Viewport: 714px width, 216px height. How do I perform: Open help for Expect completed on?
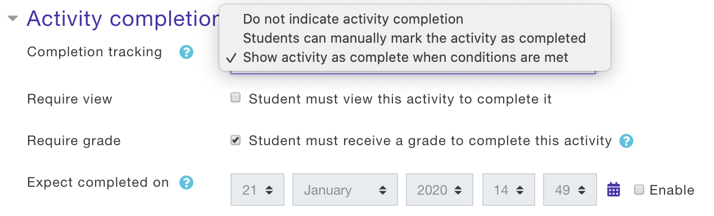186,183
